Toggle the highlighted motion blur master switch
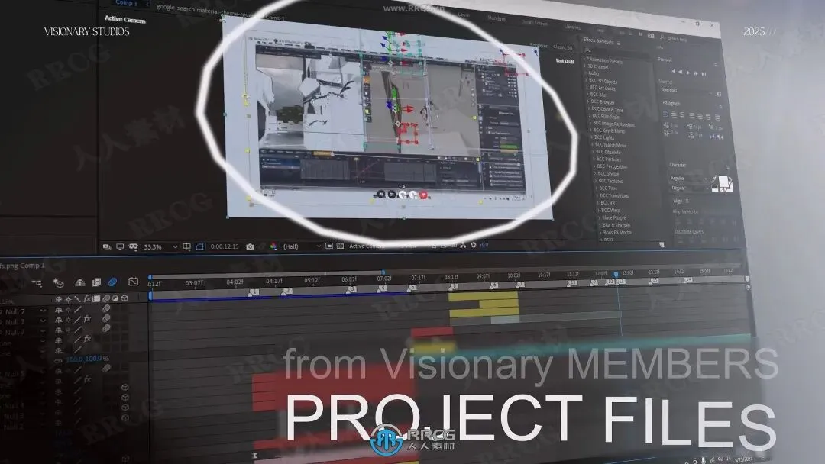Screen dimensions: 825x464 coord(112,282)
